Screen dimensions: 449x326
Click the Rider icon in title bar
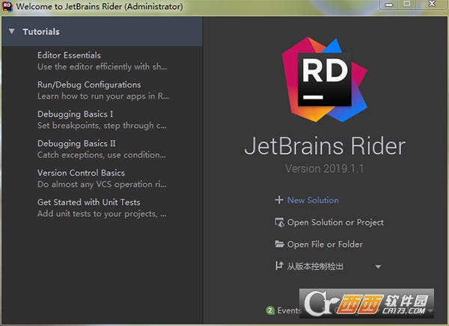(x=7, y=6)
